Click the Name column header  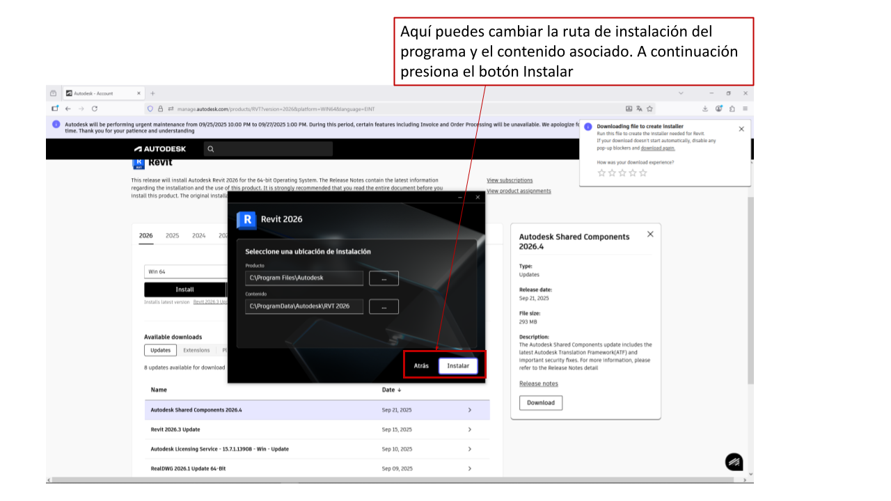(159, 390)
